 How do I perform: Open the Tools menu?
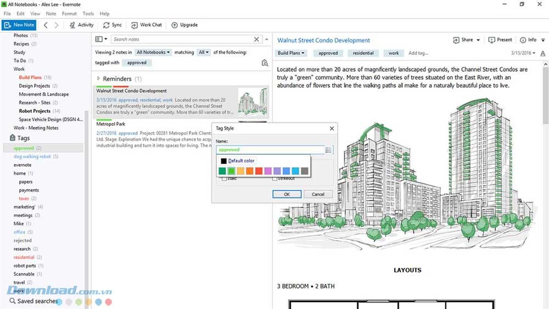[88, 13]
